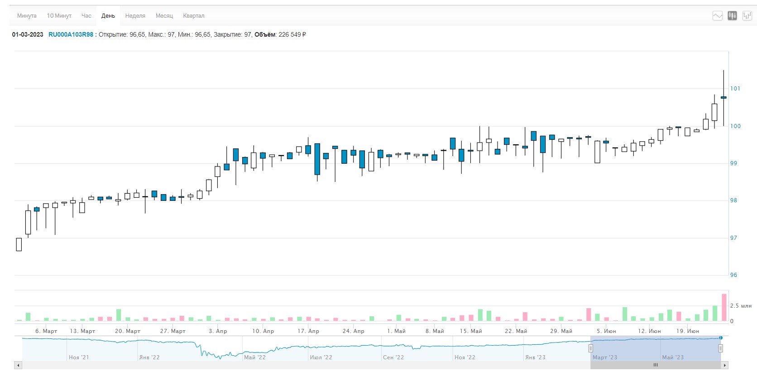The height and width of the screenshot is (376, 757).
Task: Select the 10 Минут timeframe tab
Action: tap(59, 16)
